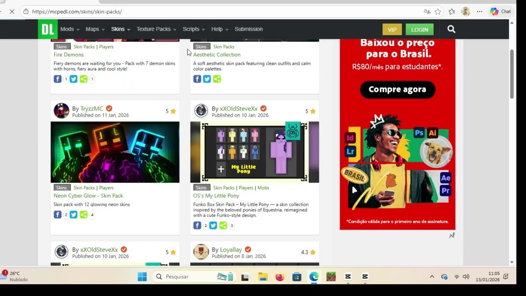Visit Loyallay author name link

pos(231,250)
